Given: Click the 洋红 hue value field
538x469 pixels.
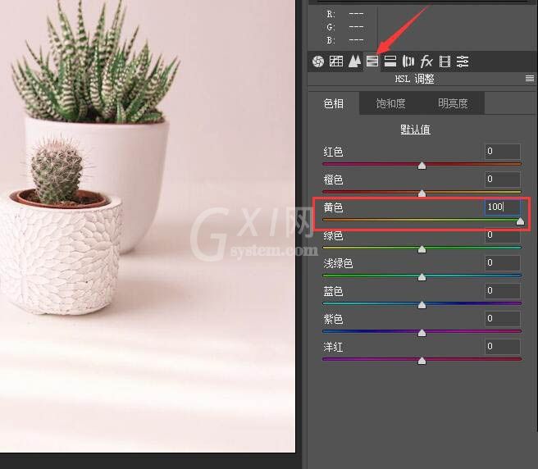Looking at the screenshot, I should click(x=502, y=347).
